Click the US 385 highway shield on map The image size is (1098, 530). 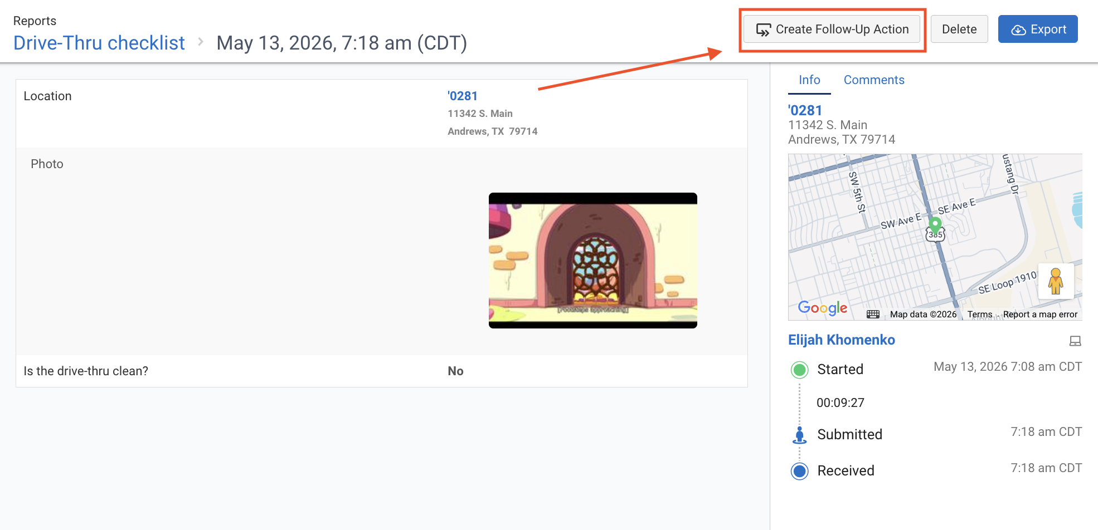[935, 235]
